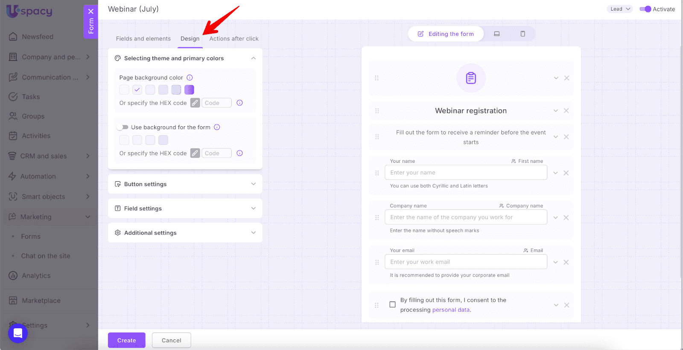This screenshot has height=350, width=683.
Task: Switch to Fields and elements tab
Action: 143,39
